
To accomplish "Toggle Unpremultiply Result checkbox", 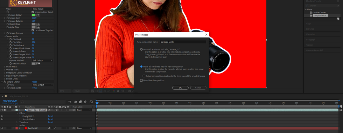I will [x=33, y=12].
